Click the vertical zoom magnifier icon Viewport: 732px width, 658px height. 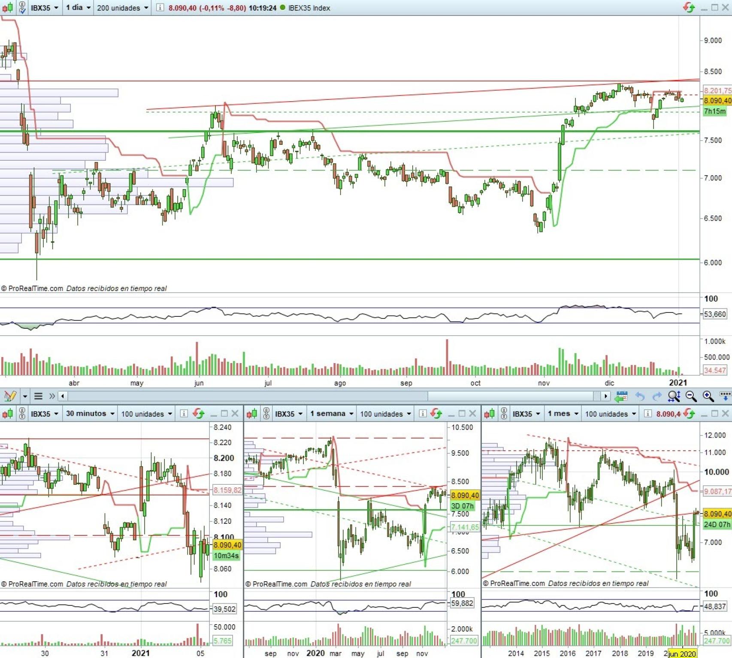674,397
